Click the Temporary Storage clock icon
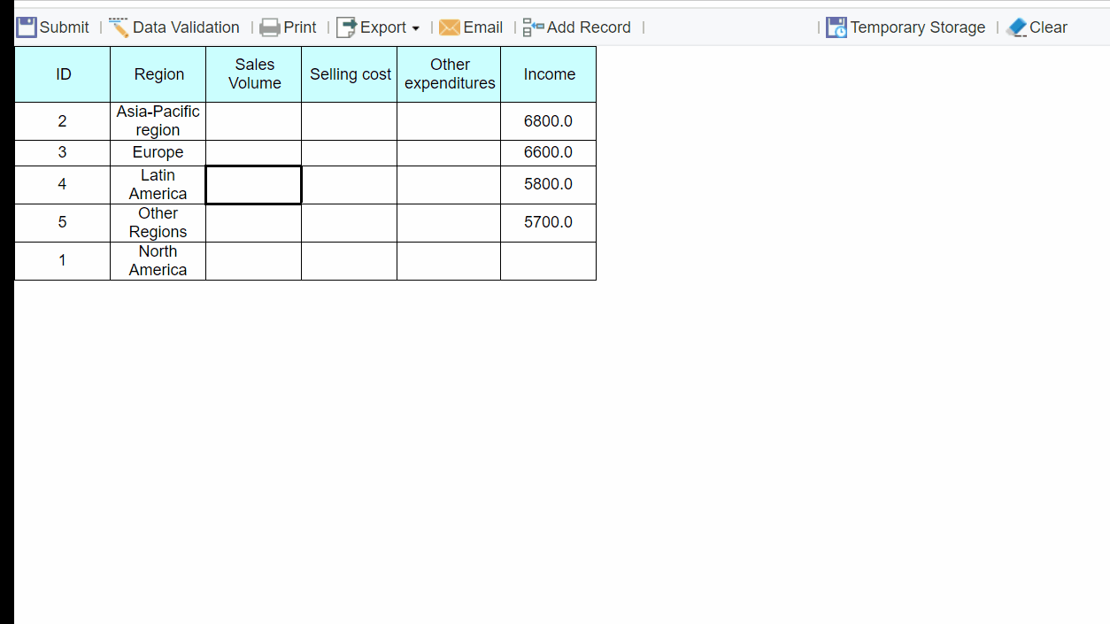Viewport: 1110px width, 624px height. [836, 27]
